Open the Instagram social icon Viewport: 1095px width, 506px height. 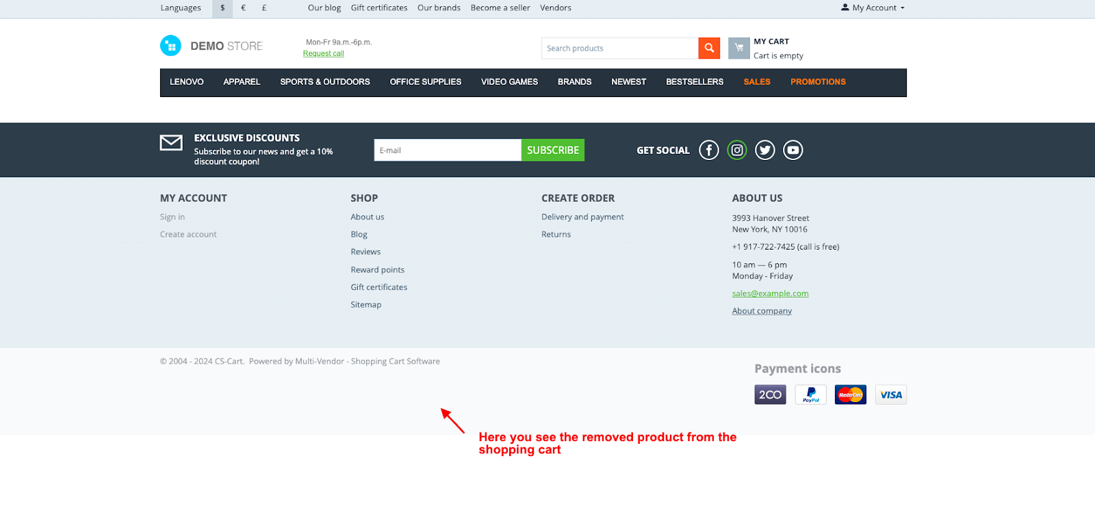click(x=737, y=150)
